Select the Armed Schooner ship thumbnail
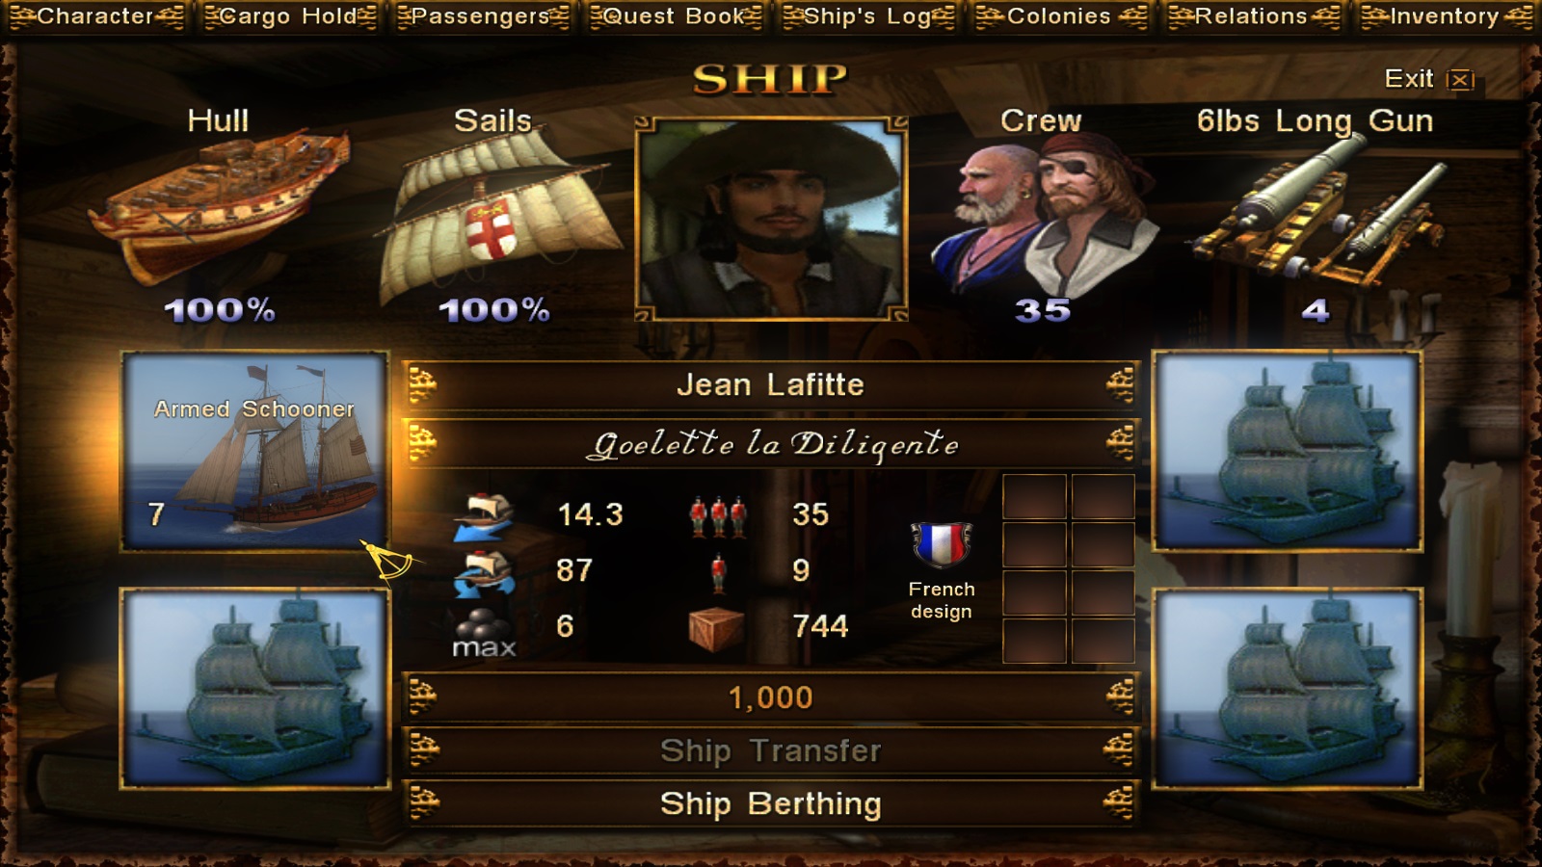The image size is (1542, 867). click(254, 451)
